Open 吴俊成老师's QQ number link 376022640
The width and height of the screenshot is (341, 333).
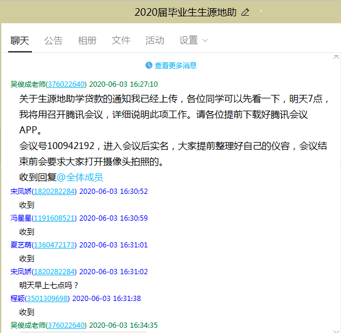pyautogui.click(x=66, y=84)
